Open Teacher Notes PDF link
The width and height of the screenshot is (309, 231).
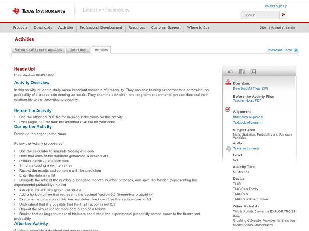247,100
